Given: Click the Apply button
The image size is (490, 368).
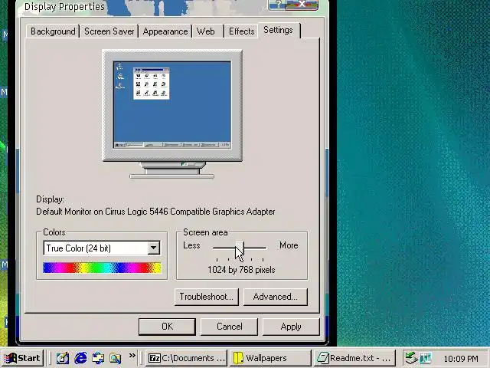Looking at the screenshot, I should (291, 327).
